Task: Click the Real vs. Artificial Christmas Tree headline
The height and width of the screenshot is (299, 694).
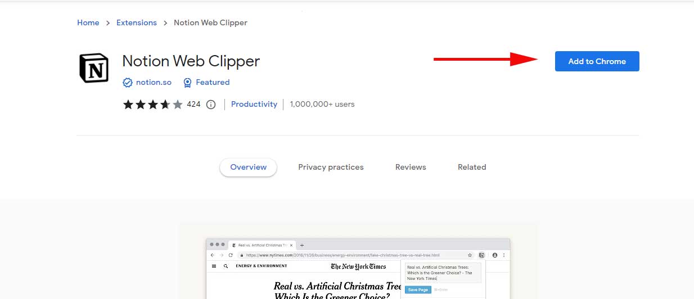Action: (x=337, y=291)
